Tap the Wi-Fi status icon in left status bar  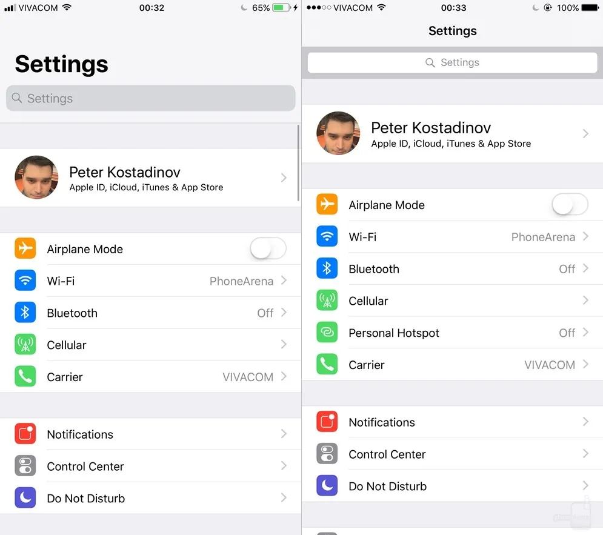[x=67, y=7]
